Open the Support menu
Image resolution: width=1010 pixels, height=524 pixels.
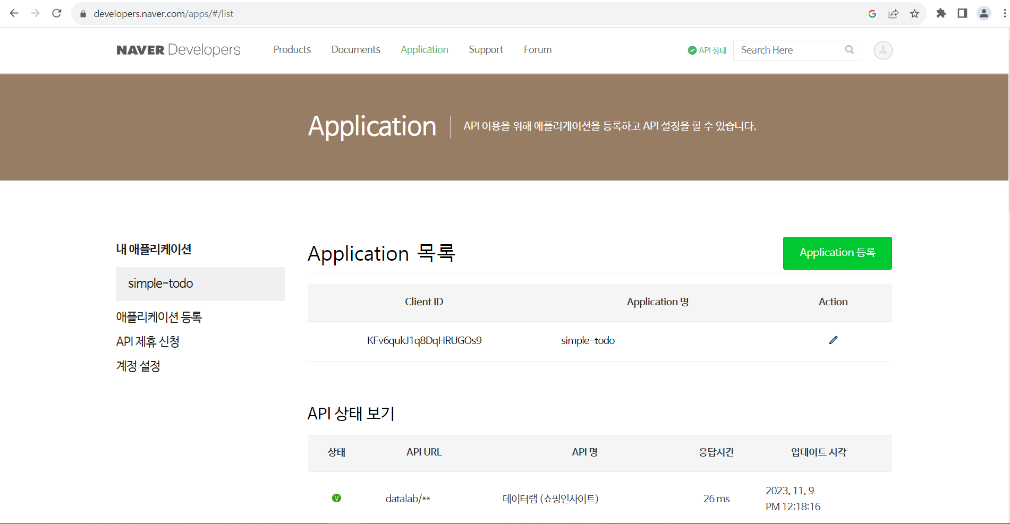point(486,50)
